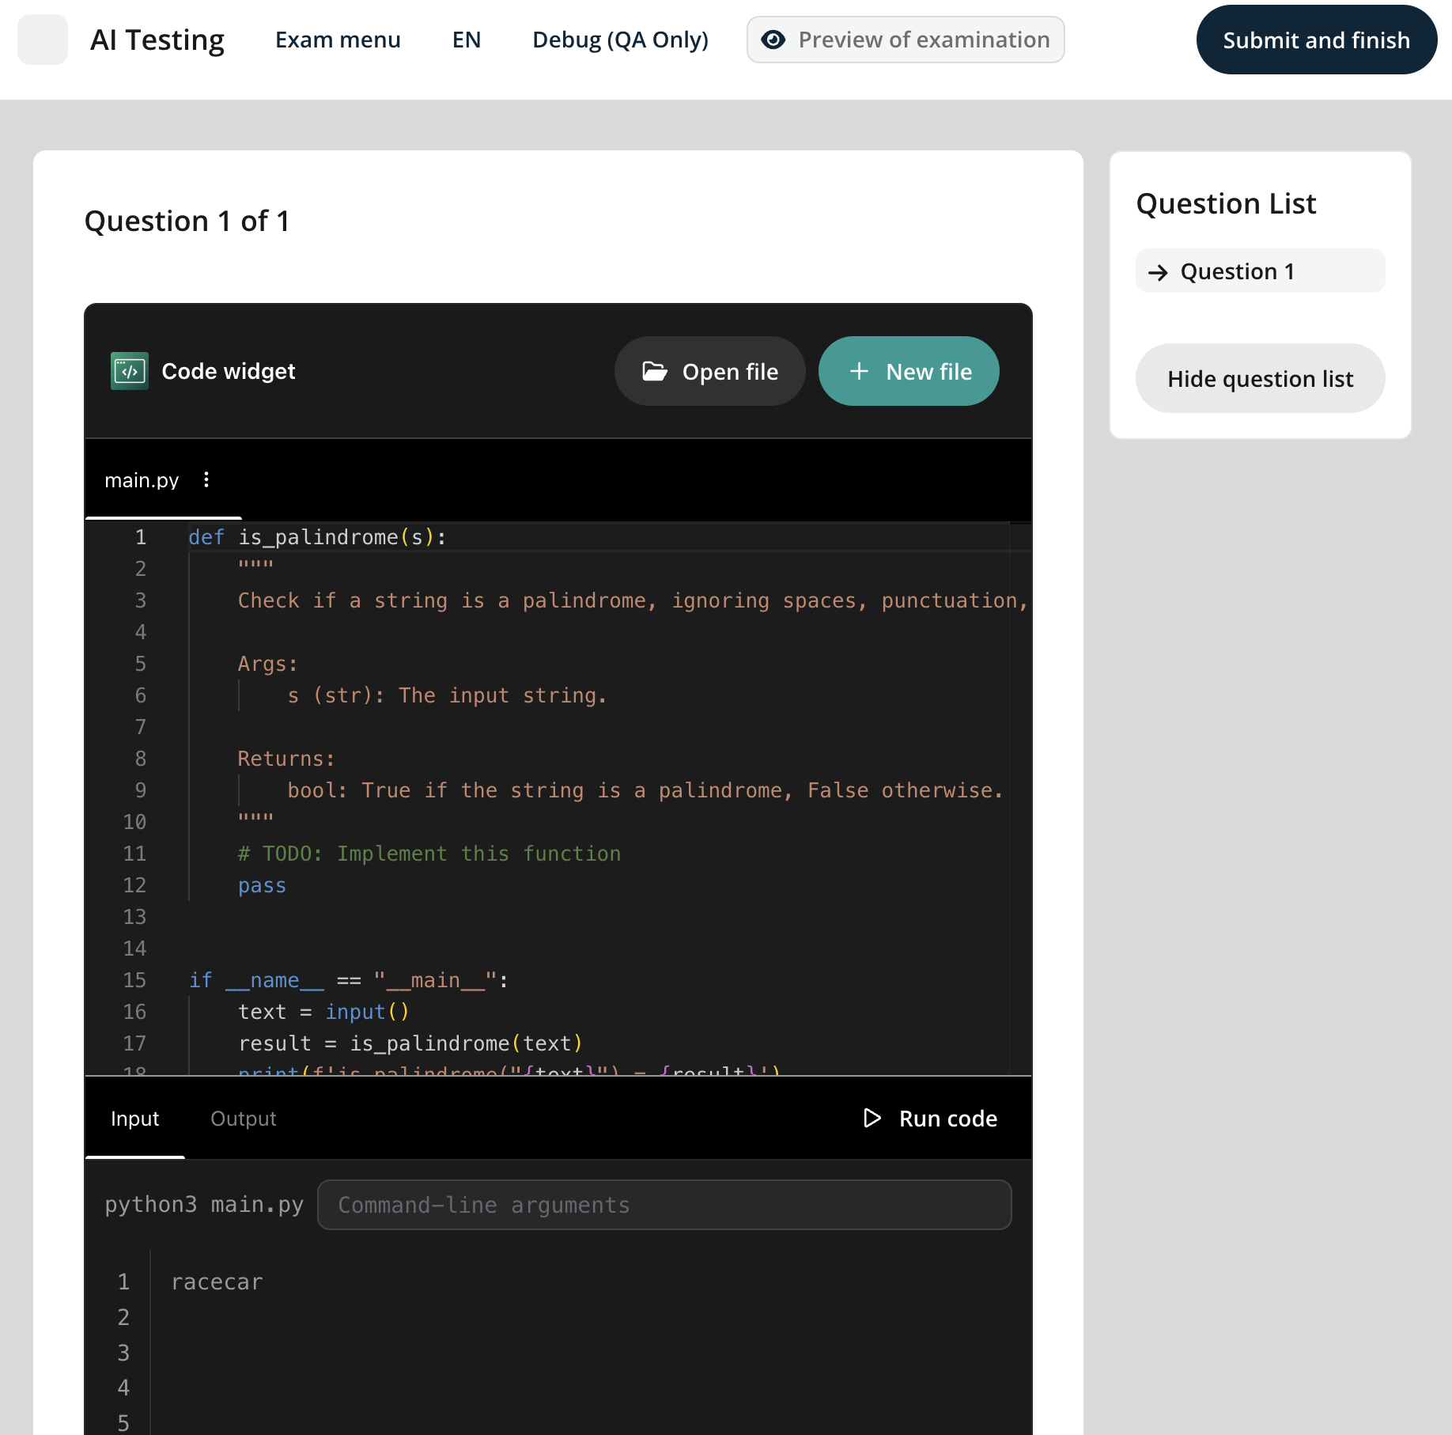Switch to the Output tab
This screenshot has height=1435, width=1452.
244,1119
